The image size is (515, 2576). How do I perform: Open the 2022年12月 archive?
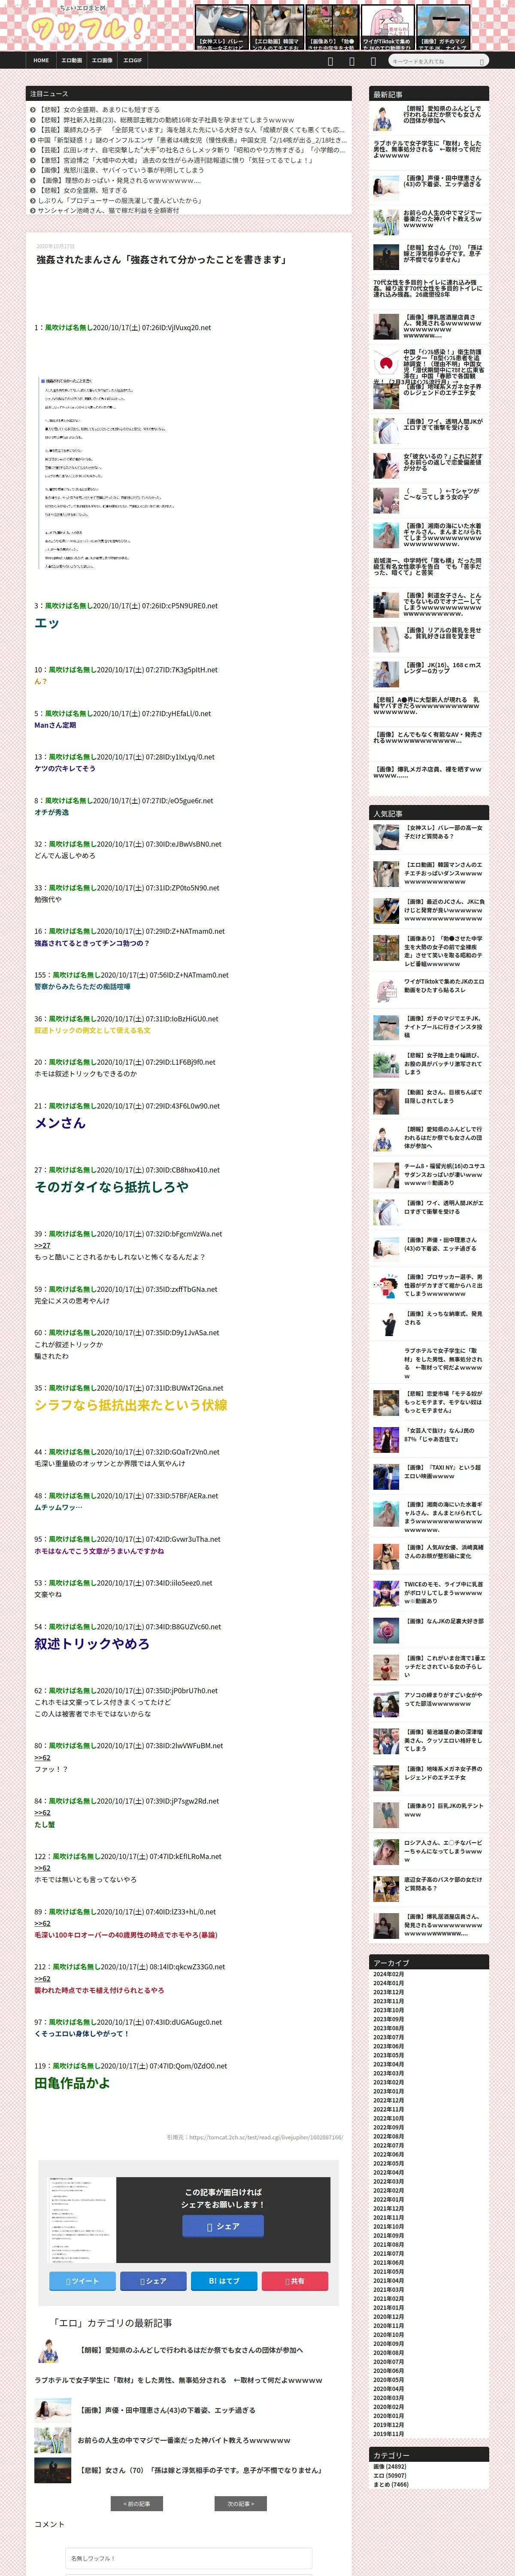[x=389, y=2099]
